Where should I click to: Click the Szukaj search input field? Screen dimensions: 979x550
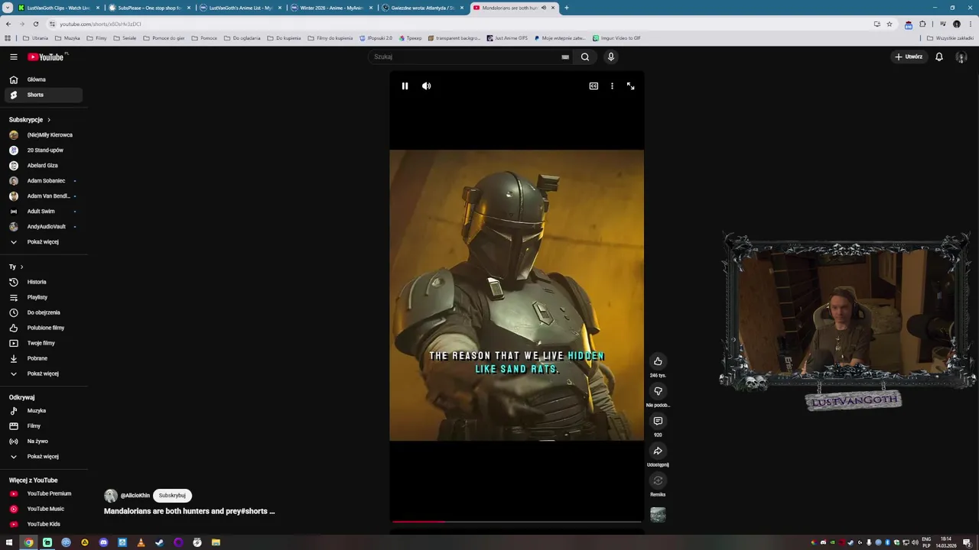(x=467, y=57)
